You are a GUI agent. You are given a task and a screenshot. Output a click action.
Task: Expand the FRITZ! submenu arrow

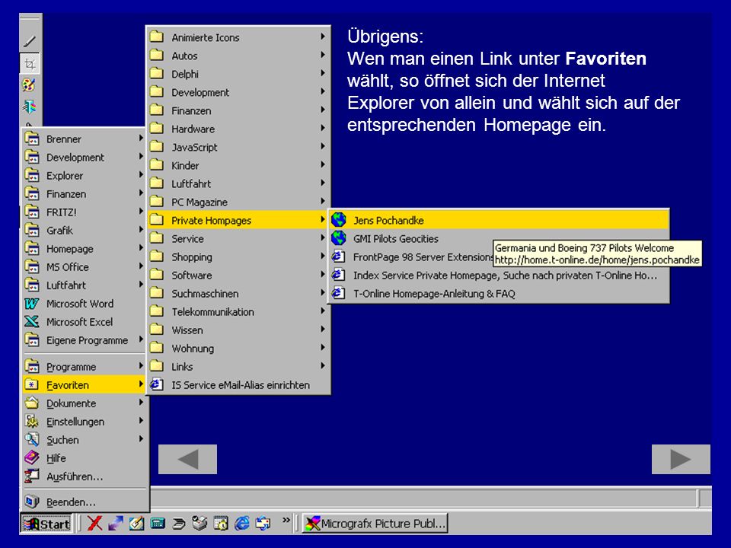click(140, 212)
